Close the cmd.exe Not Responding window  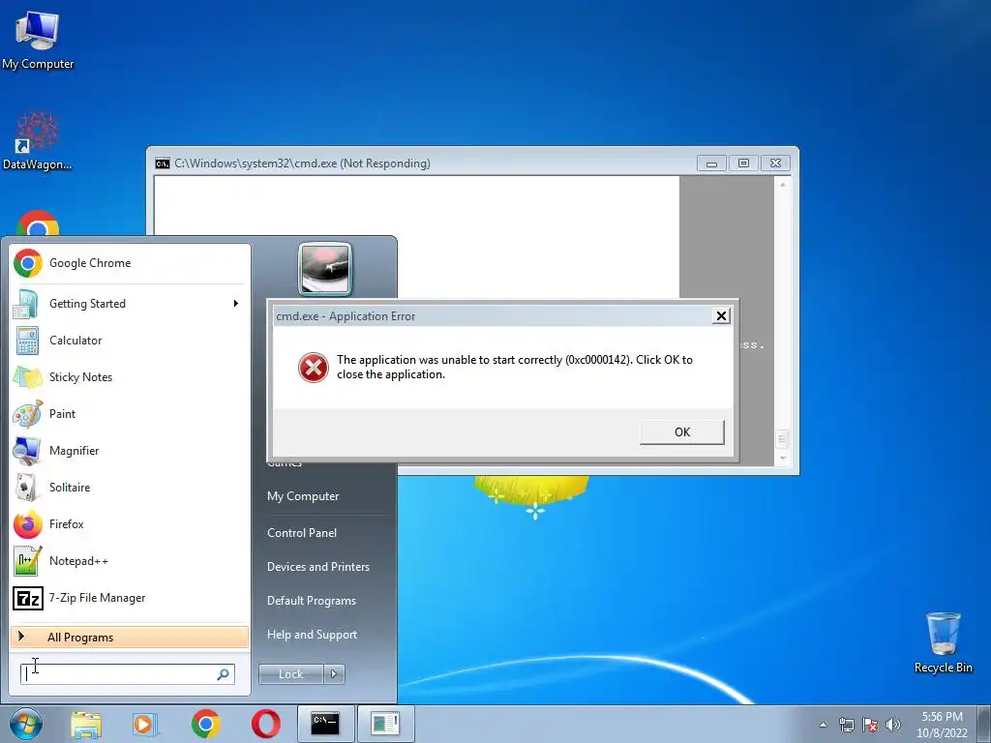click(776, 163)
